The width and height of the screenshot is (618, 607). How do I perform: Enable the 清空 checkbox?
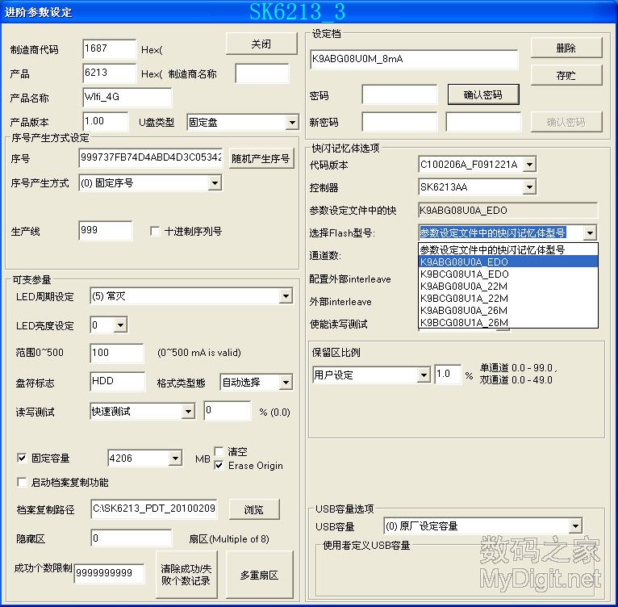pos(219,451)
